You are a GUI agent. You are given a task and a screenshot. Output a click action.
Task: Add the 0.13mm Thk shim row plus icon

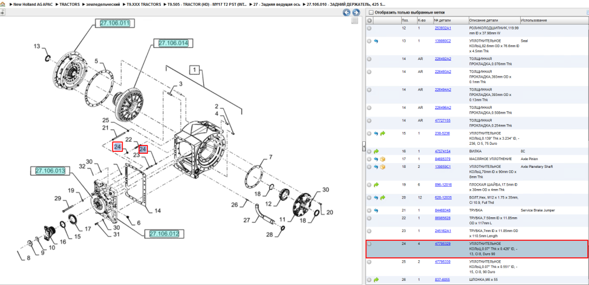370,90
